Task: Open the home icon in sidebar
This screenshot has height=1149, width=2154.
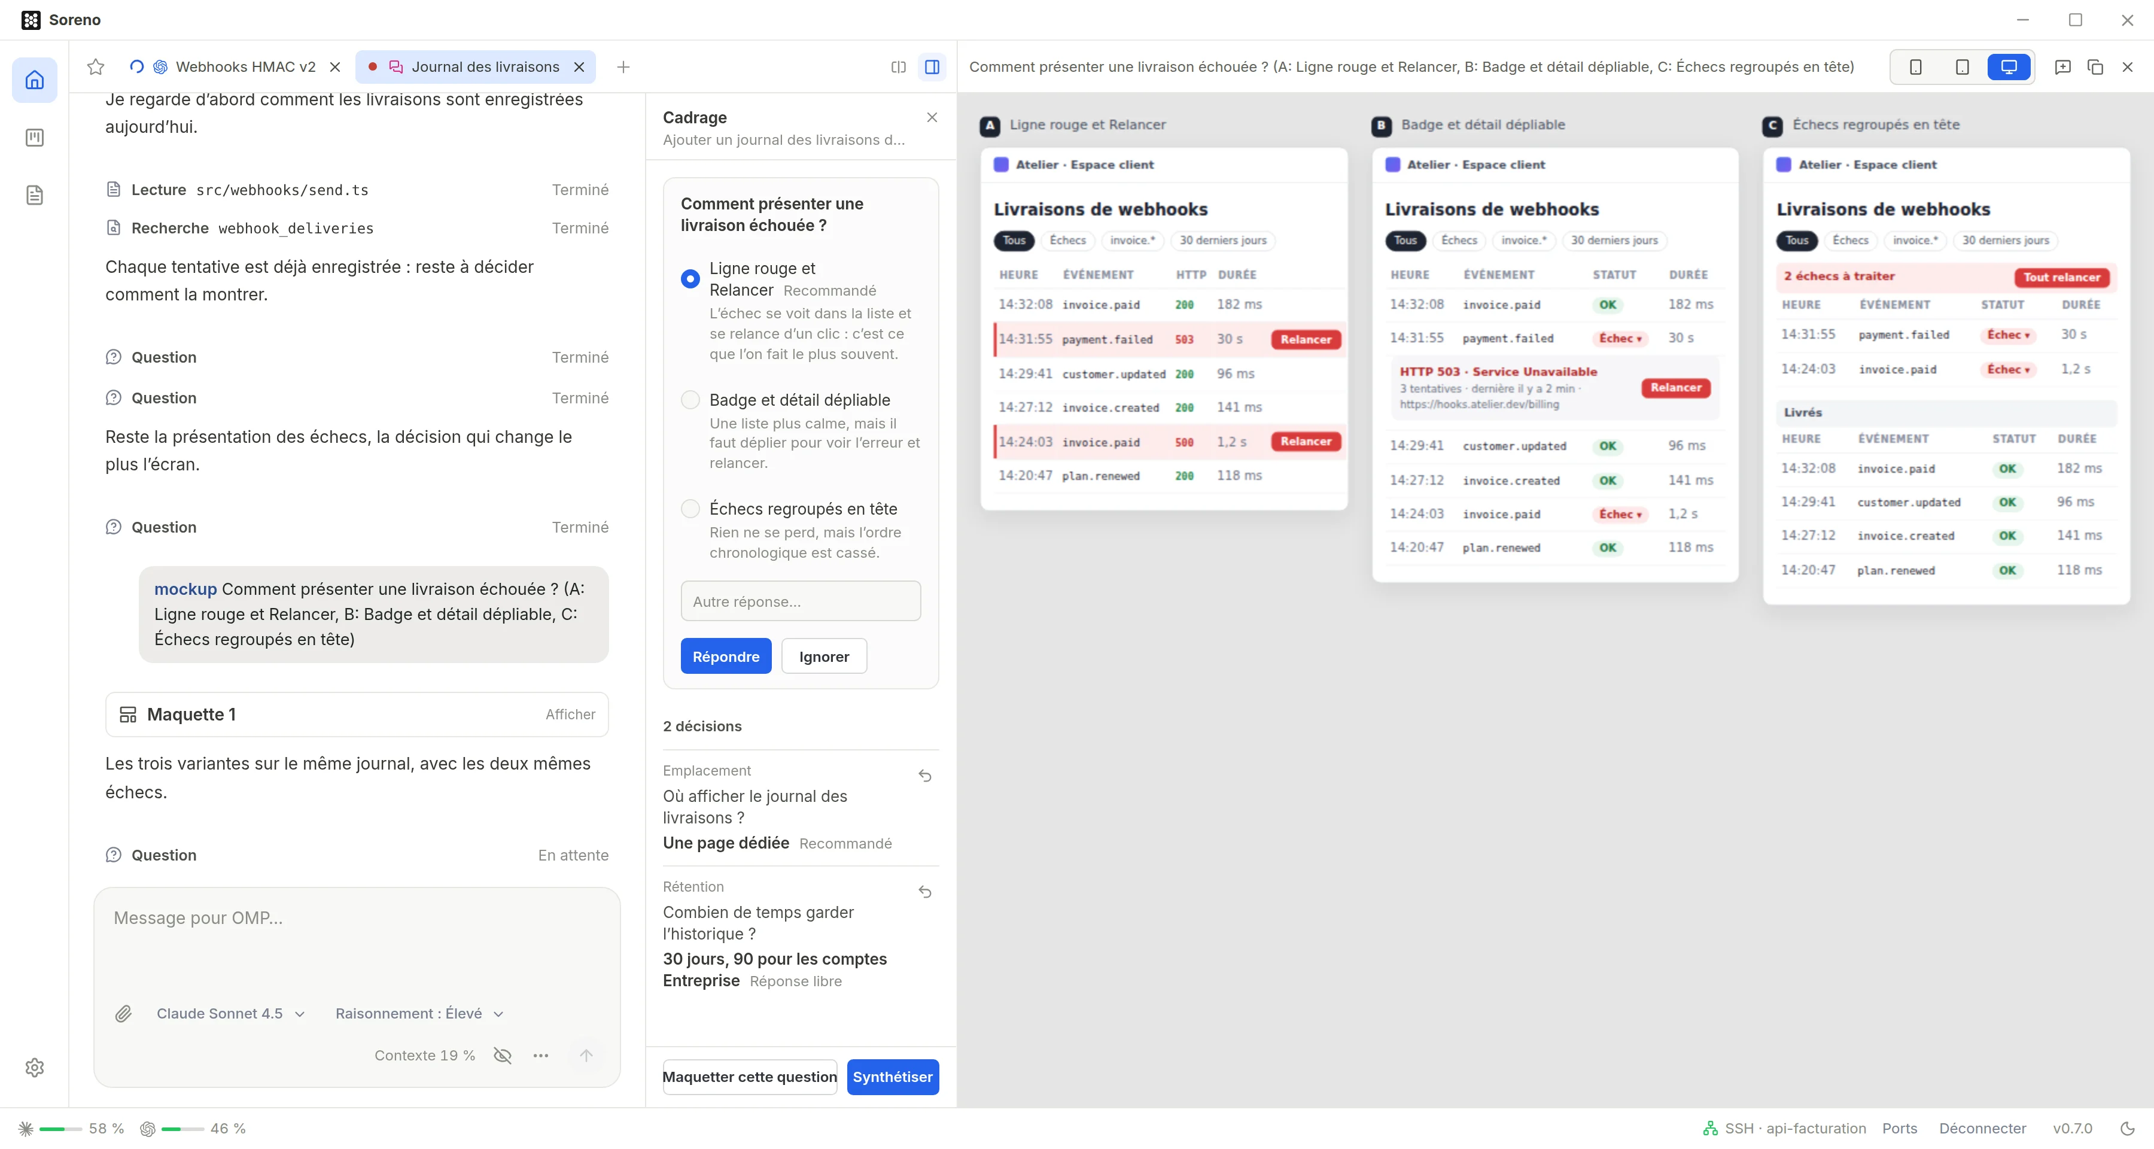Action: (34, 80)
